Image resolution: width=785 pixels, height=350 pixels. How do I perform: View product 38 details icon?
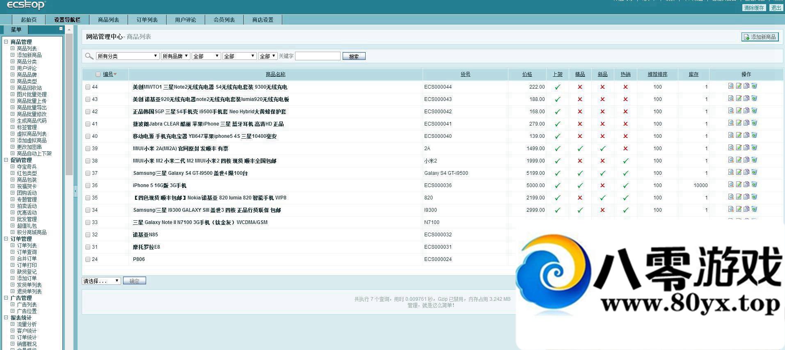coord(731,160)
